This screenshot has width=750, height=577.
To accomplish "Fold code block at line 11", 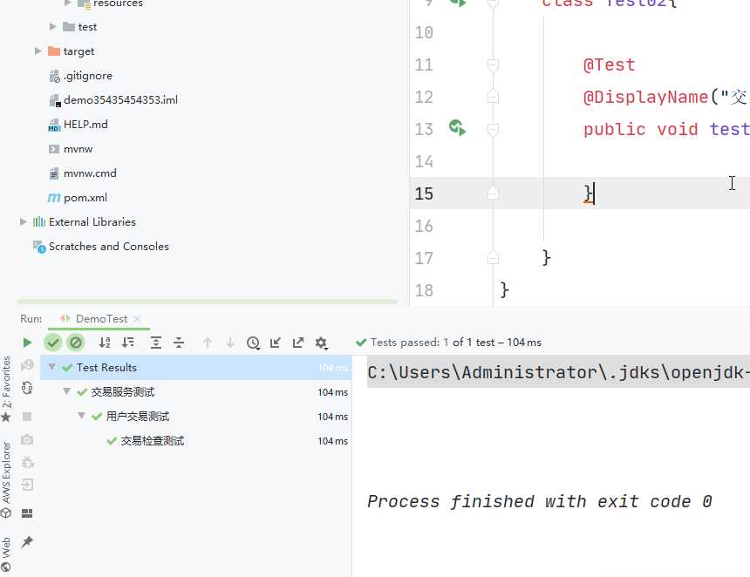I will point(493,65).
